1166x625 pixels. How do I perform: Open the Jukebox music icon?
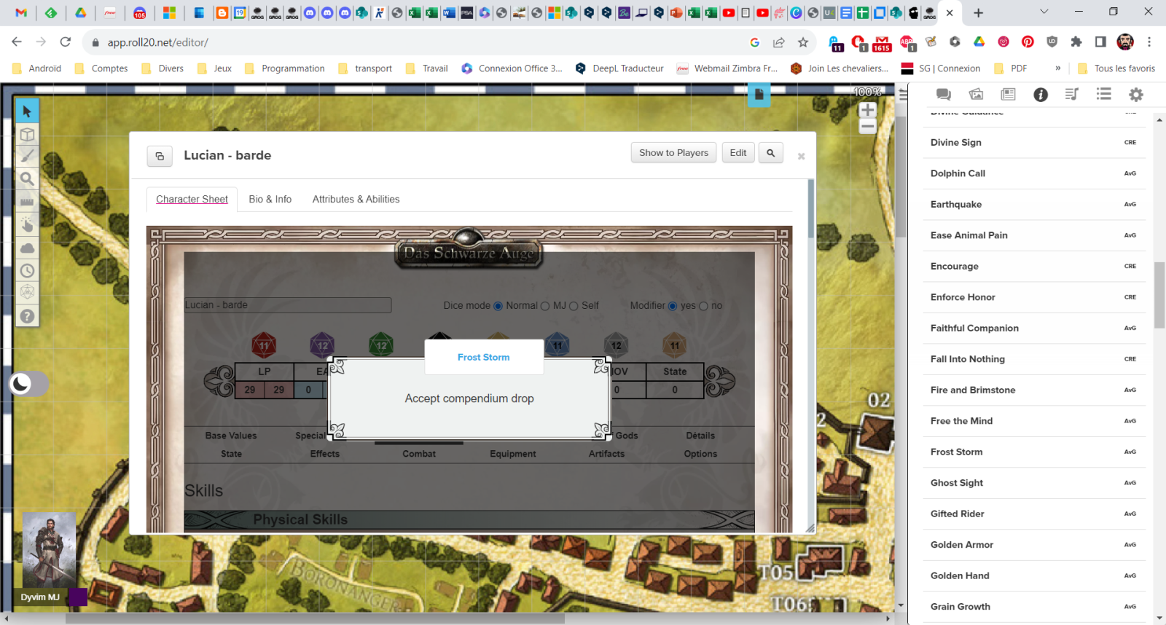[x=1071, y=94]
